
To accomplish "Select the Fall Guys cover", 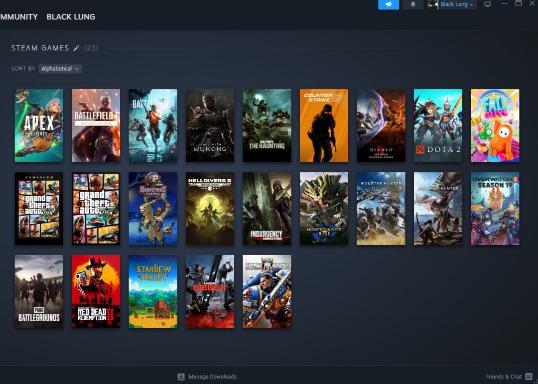I will 495,125.
